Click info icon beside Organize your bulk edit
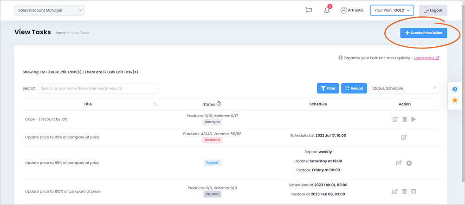Viewport: 465px width, 205px height. (341, 58)
